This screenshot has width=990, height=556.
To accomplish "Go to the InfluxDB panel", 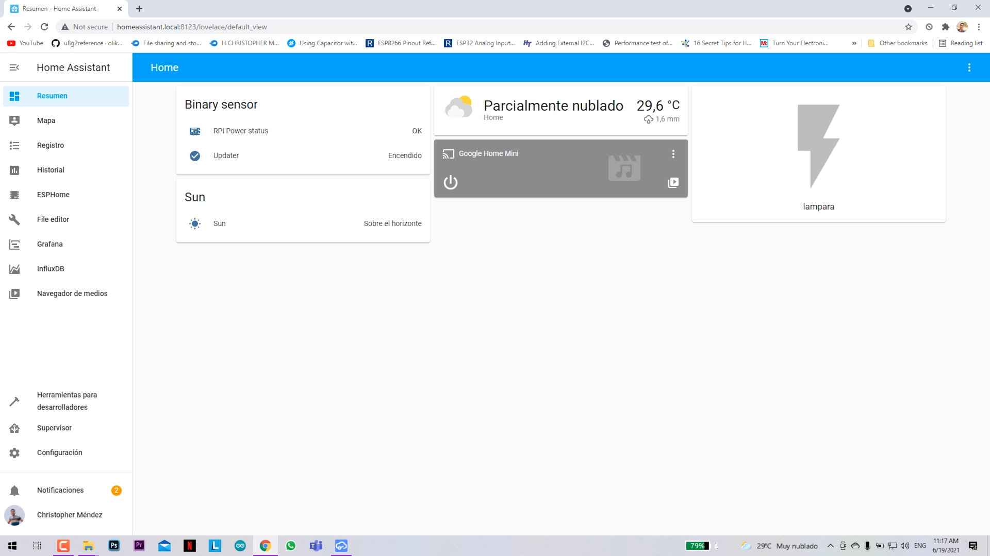I will [x=51, y=269].
